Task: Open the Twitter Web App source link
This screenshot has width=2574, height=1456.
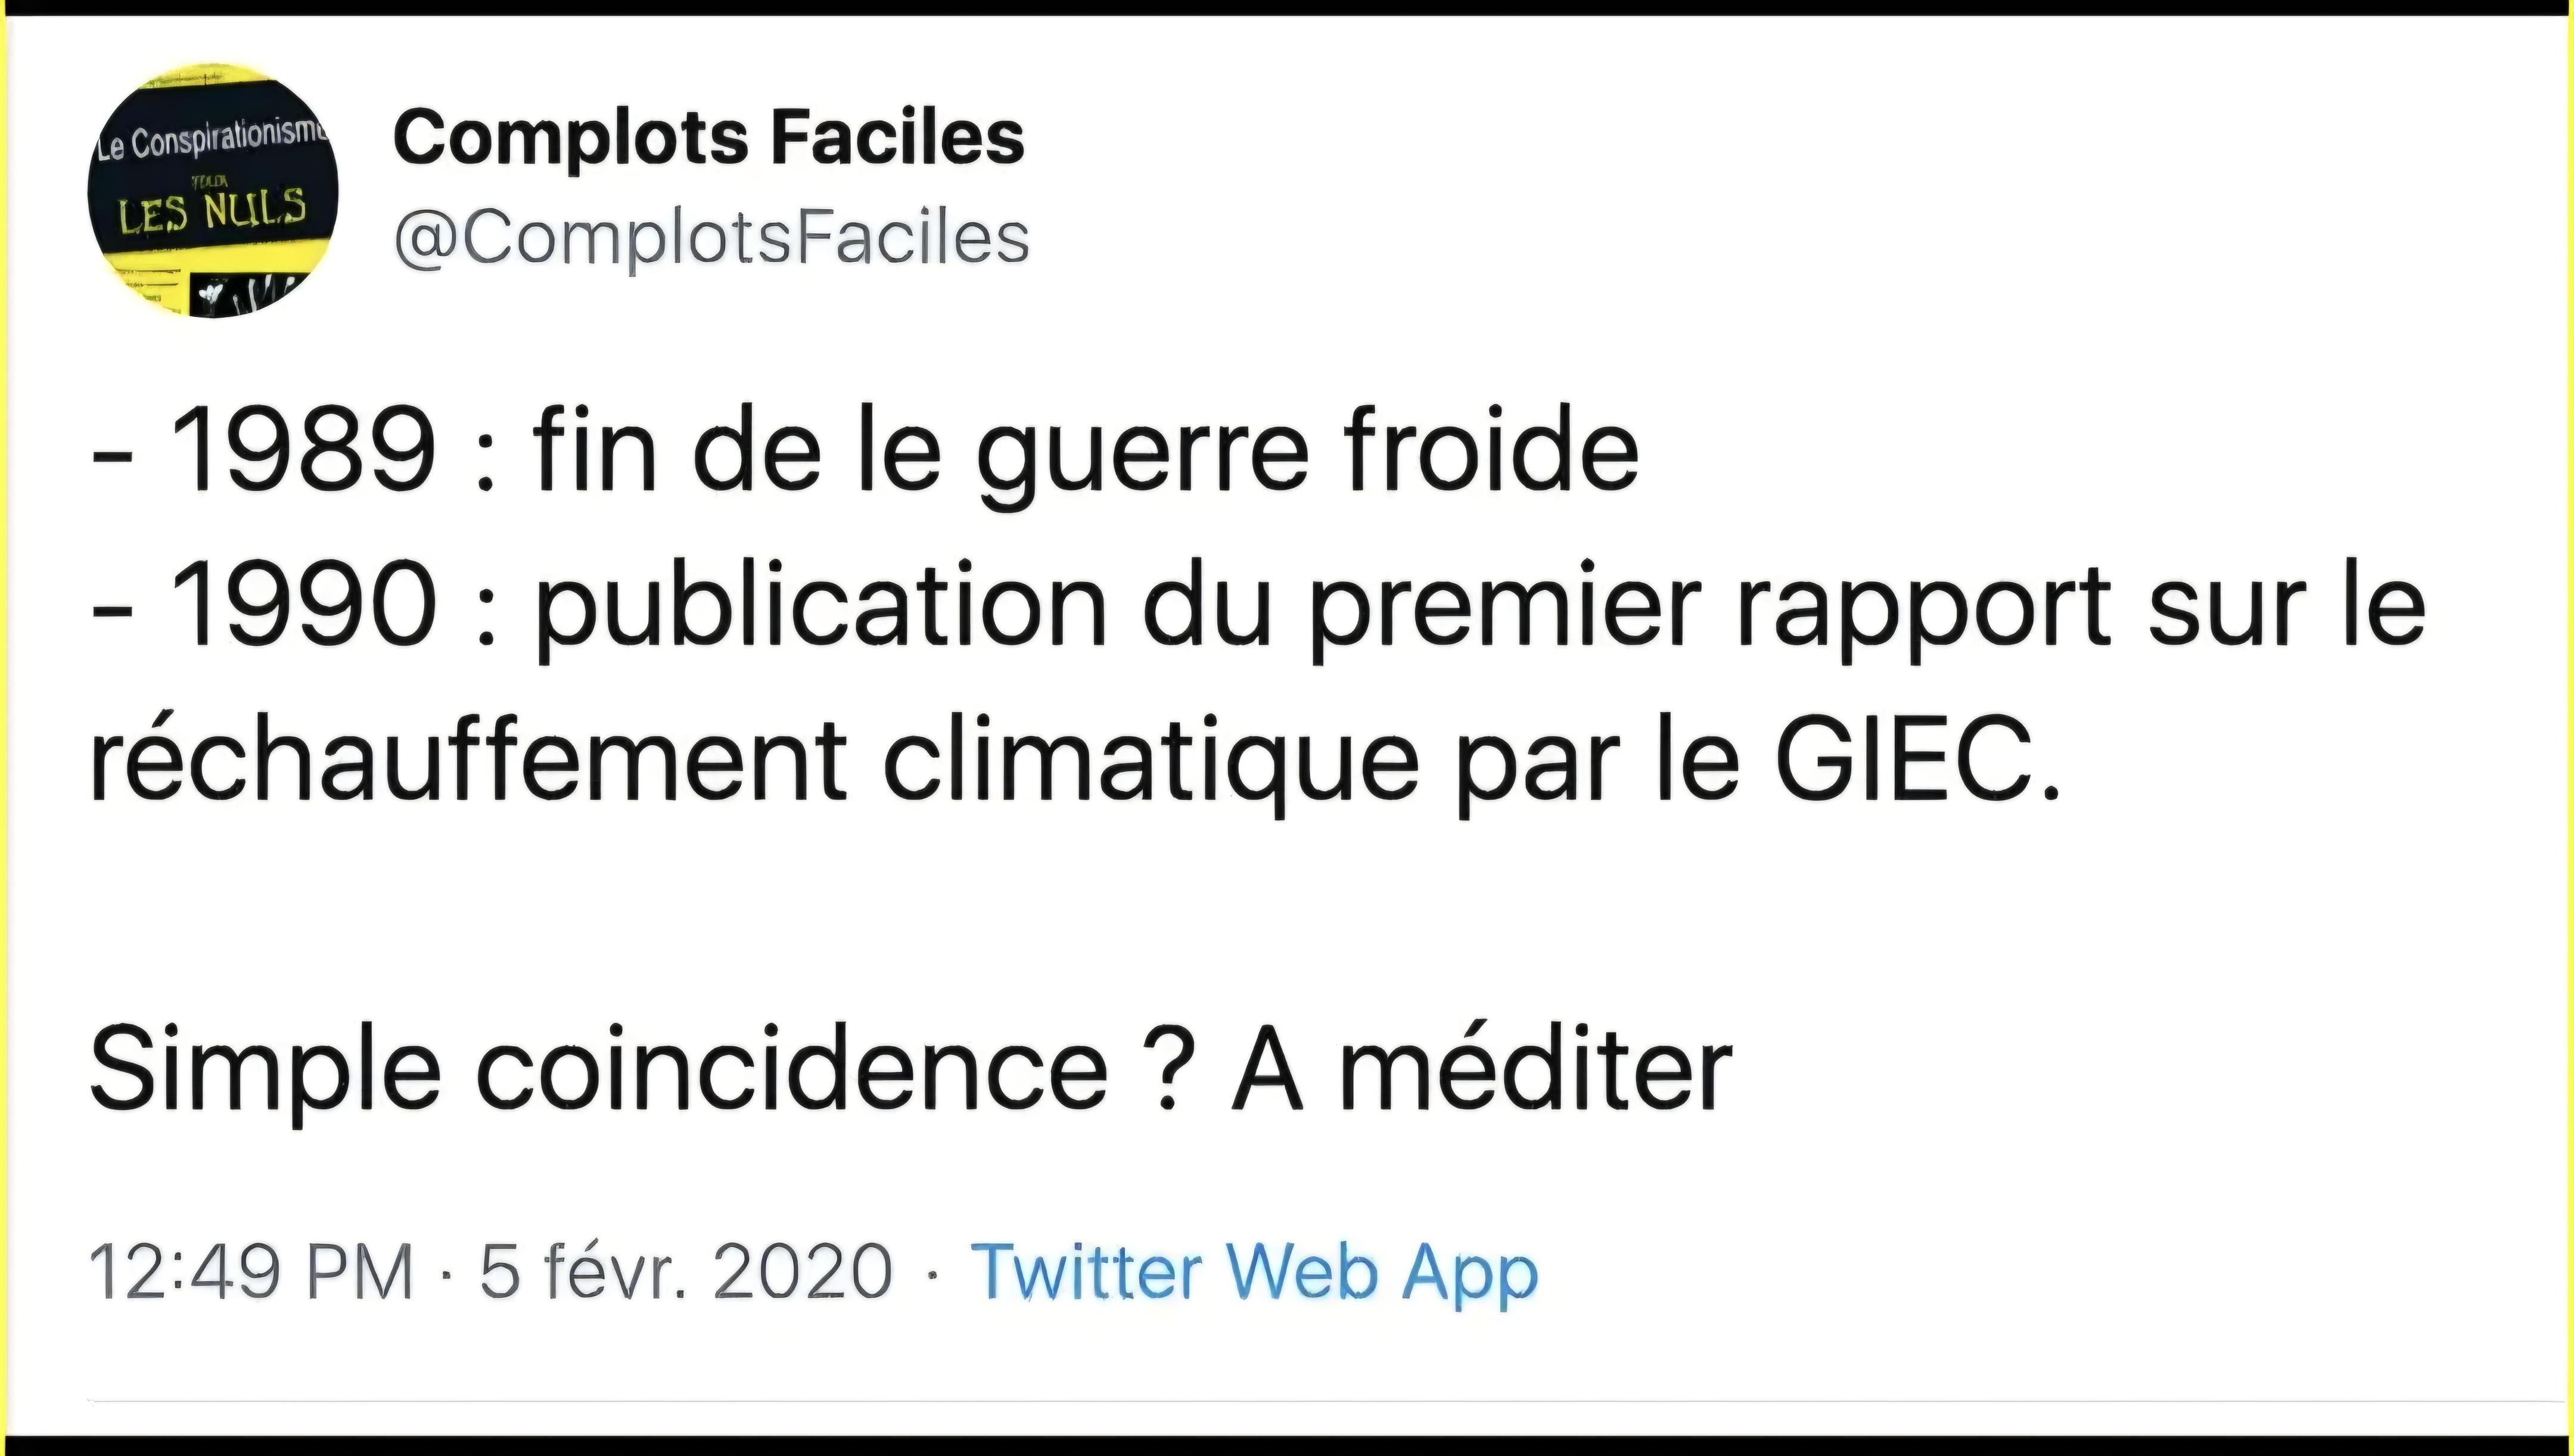Action: pyautogui.click(x=1254, y=1272)
